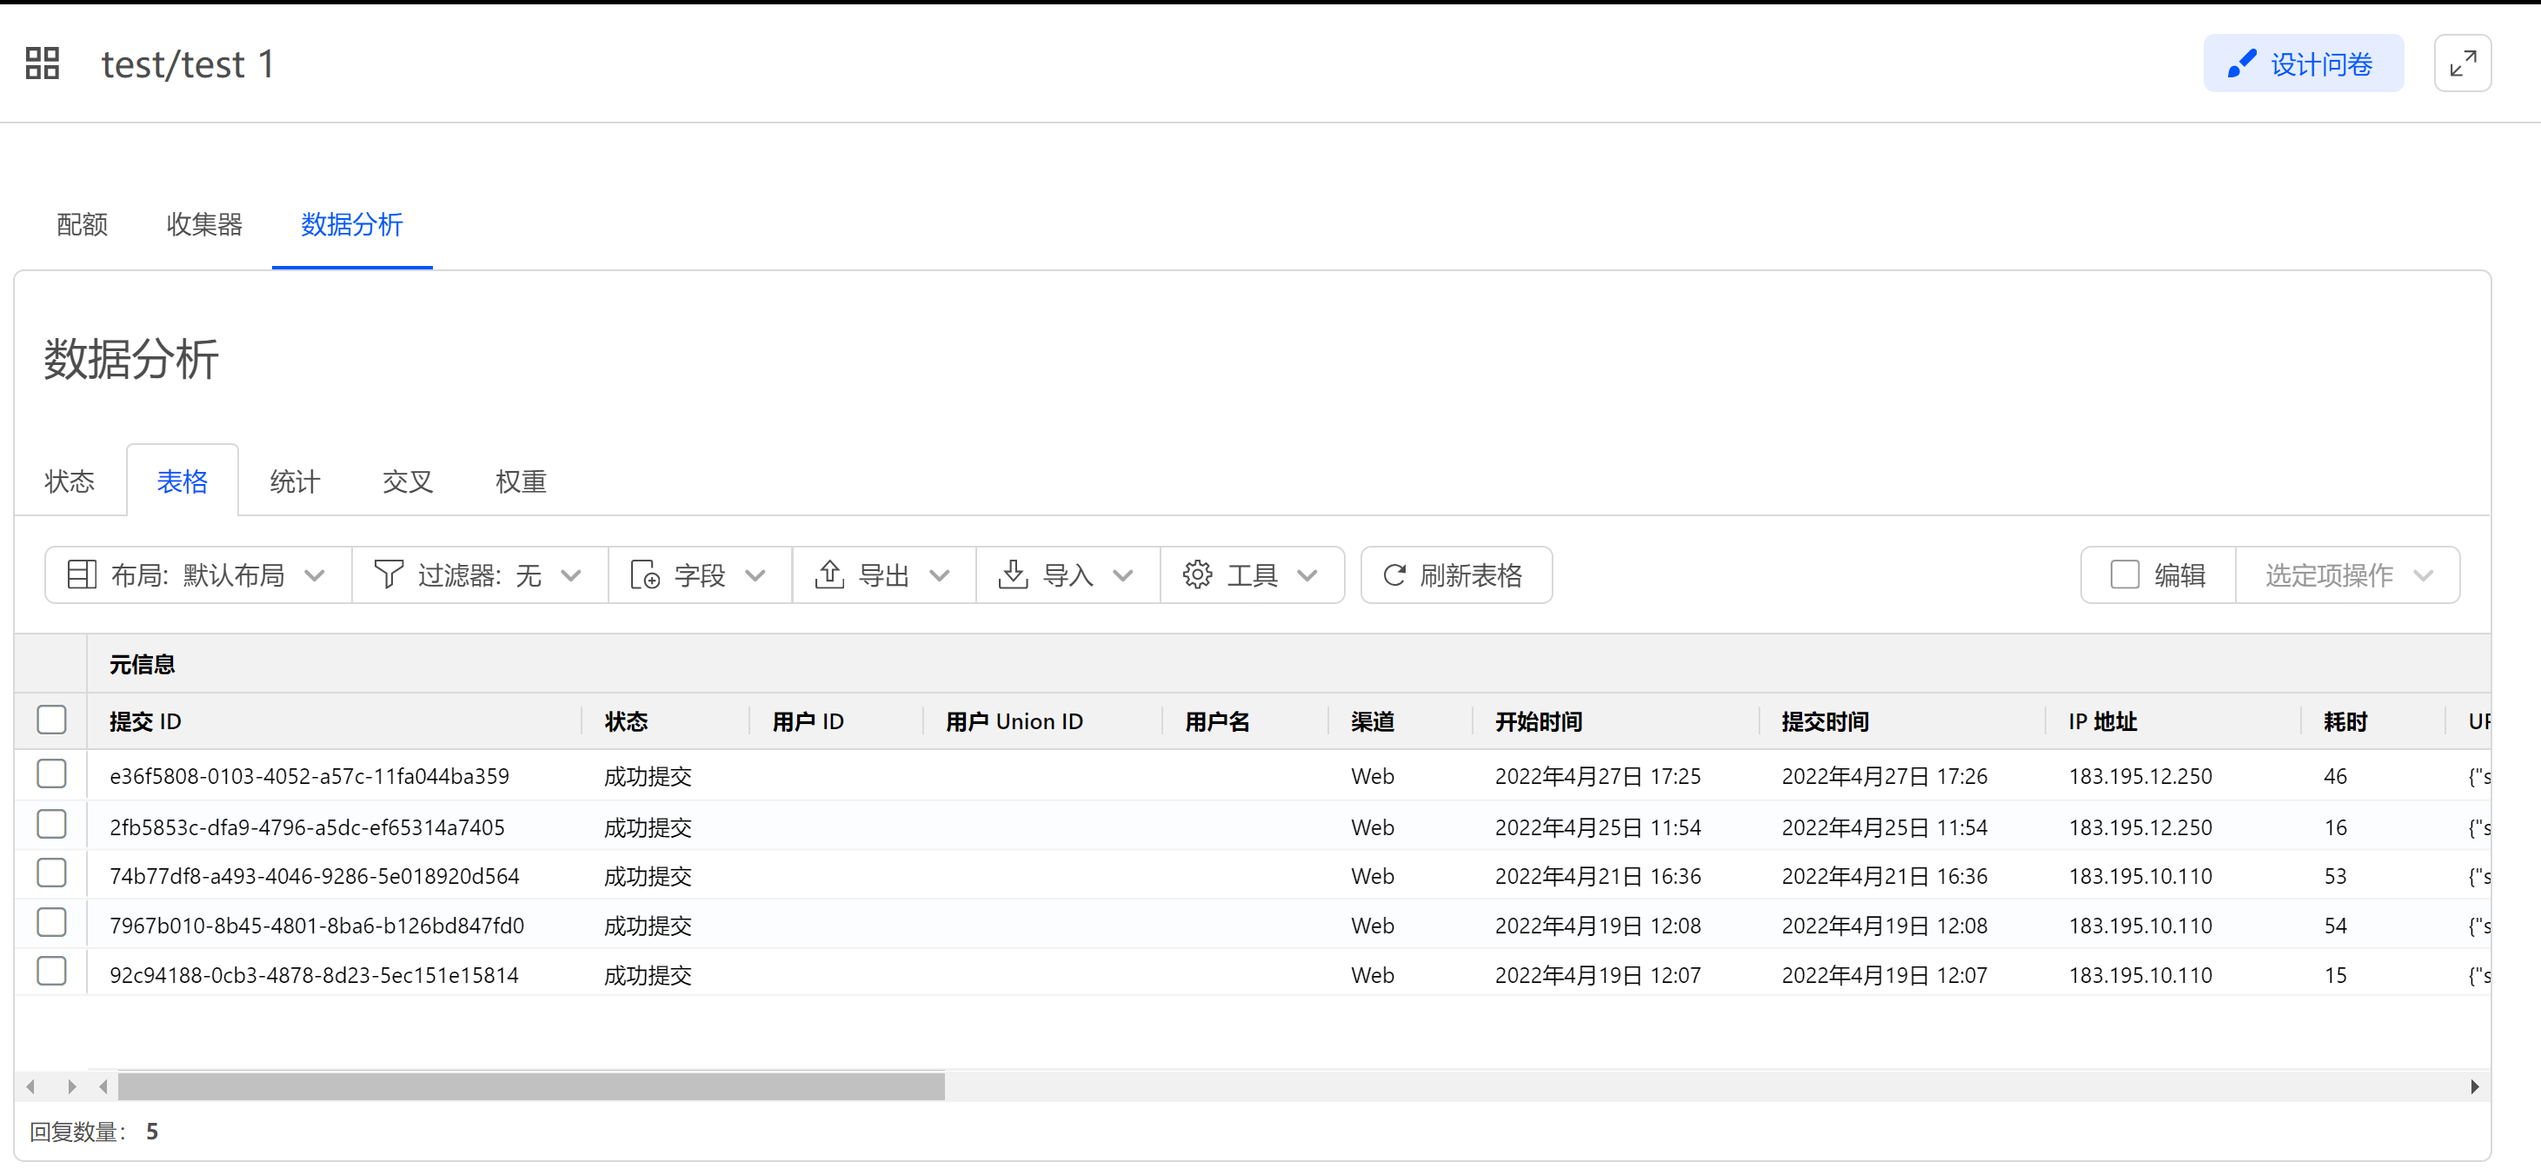Click the funnel filter icon
The height and width of the screenshot is (1175, 2541).
389,574
